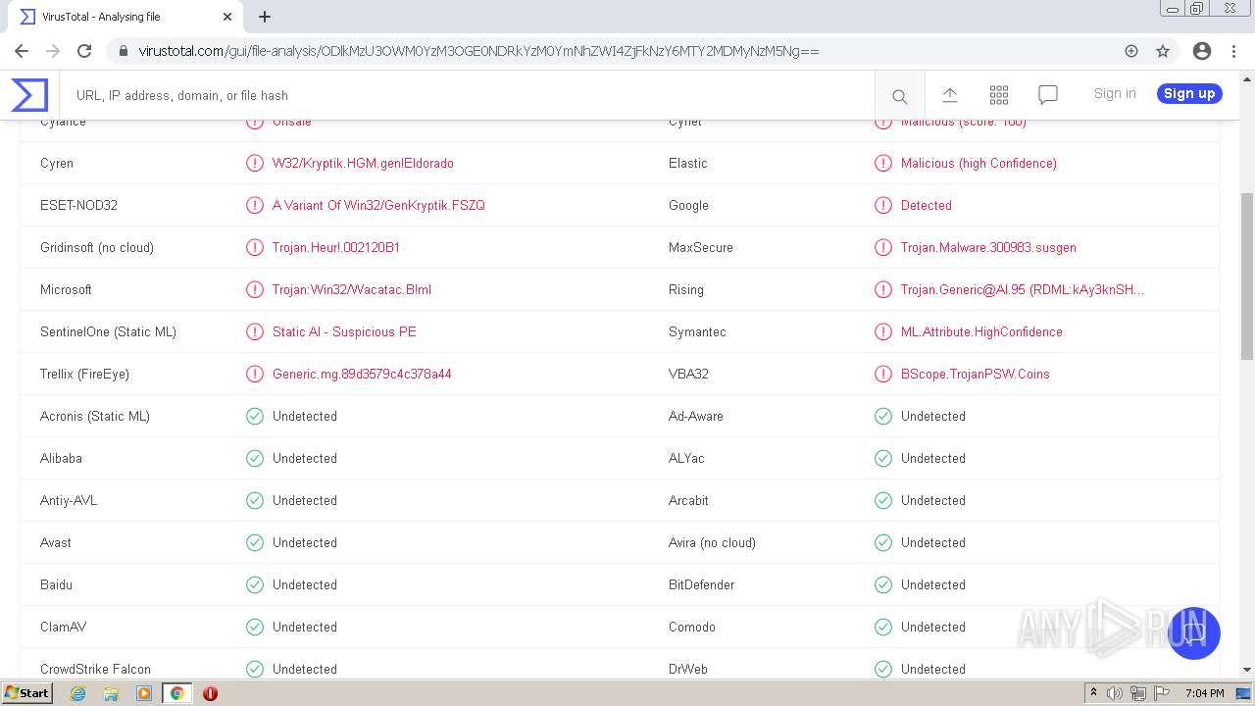Image resolution: width=1255 pixels, height=706 pixels.
Task: Click the scrollbar down arrow
Action: pyautogui.click(x=1246, y=670)
